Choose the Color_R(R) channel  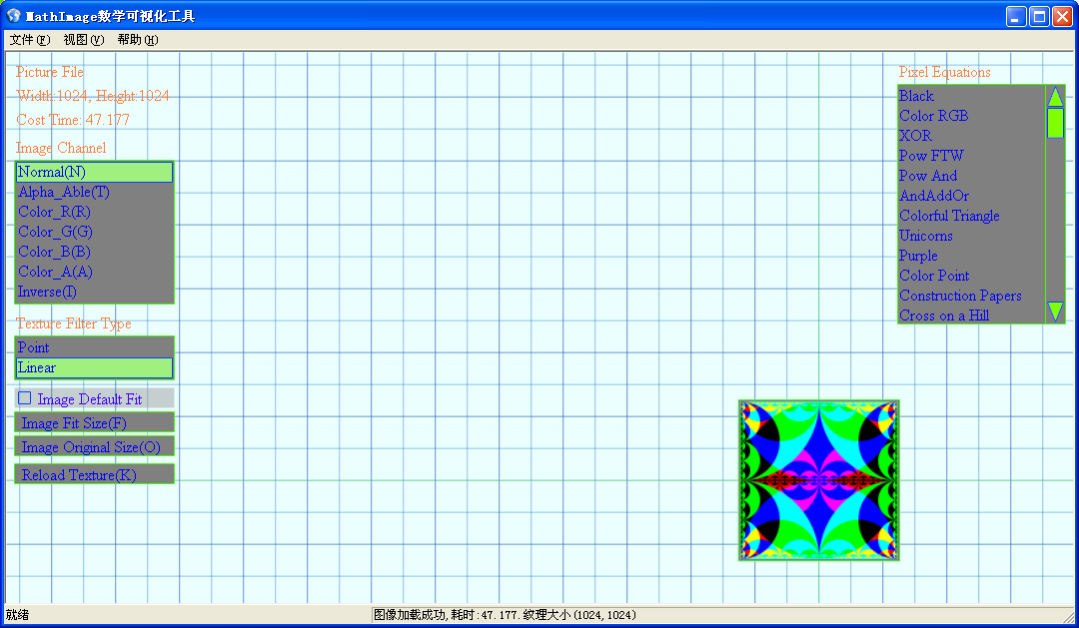[x=94, y=212]
